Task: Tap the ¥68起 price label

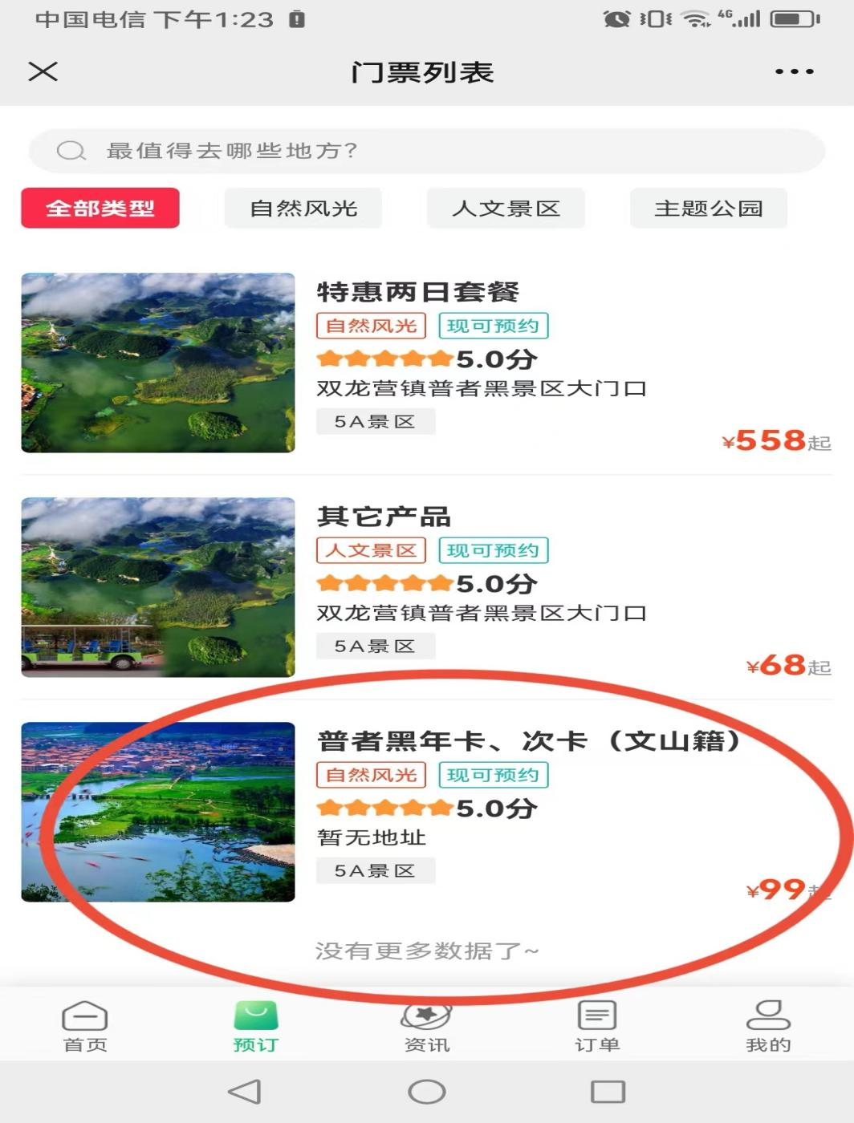Action: [x=788, y=665]
